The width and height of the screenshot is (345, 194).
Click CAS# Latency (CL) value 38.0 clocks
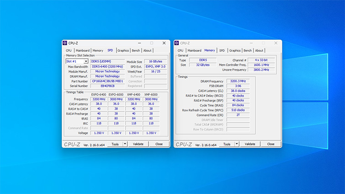pos(238,91)
